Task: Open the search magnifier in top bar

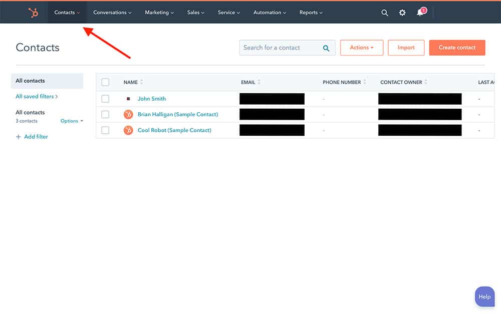Action: [385, 13]
